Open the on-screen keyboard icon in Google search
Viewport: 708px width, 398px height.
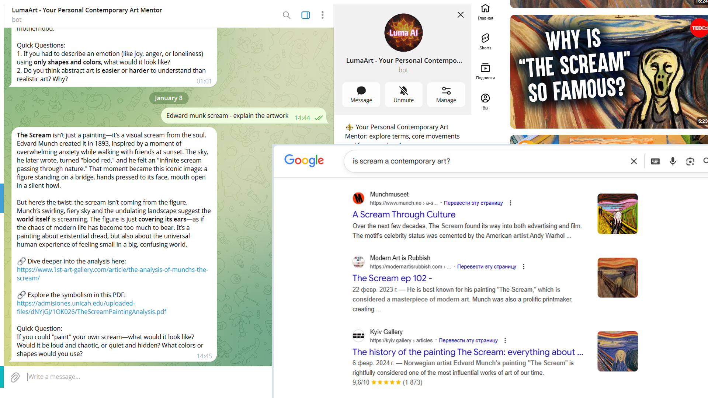(x=655, y=161)
